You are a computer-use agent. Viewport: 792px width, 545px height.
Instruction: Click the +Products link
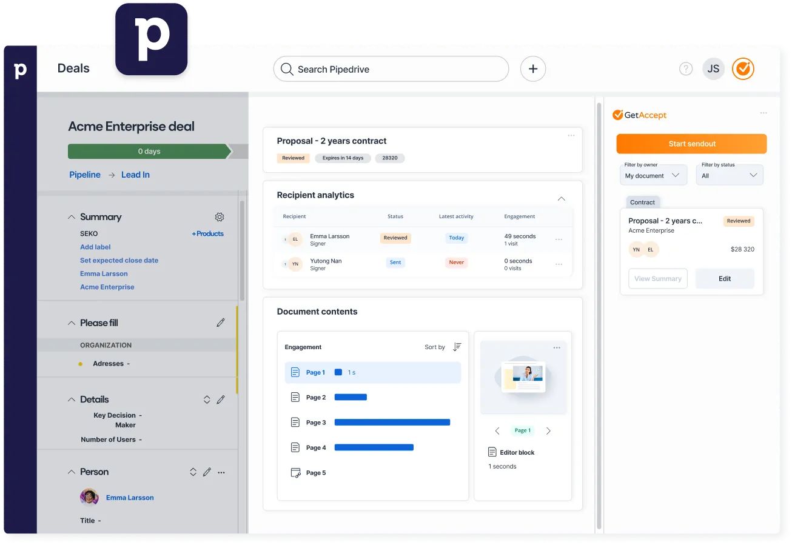point(208,233)
